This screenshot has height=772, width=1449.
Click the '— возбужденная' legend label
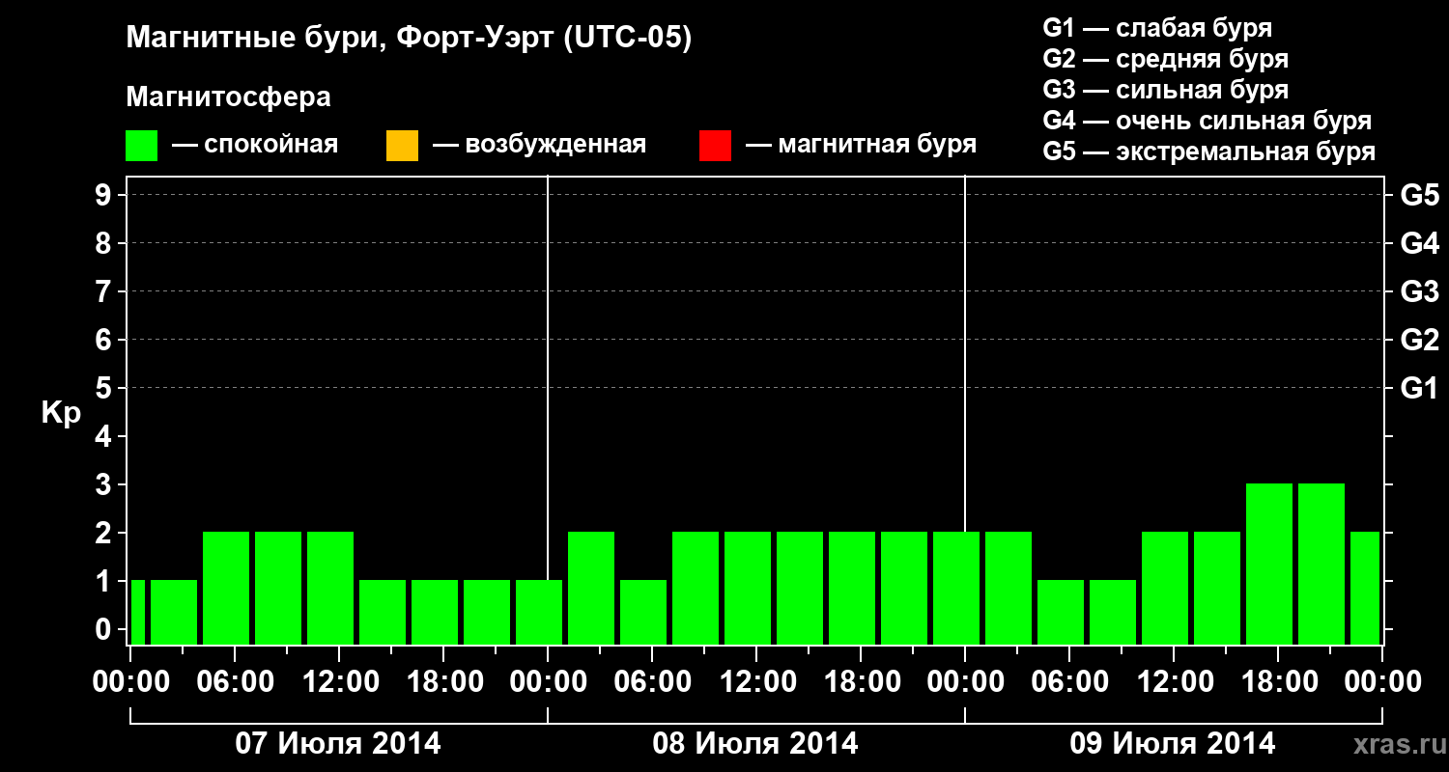[x=539, y=145]
